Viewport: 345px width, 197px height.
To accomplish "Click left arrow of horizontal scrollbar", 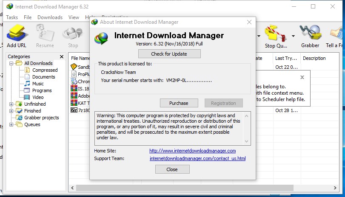I will 72,188.
